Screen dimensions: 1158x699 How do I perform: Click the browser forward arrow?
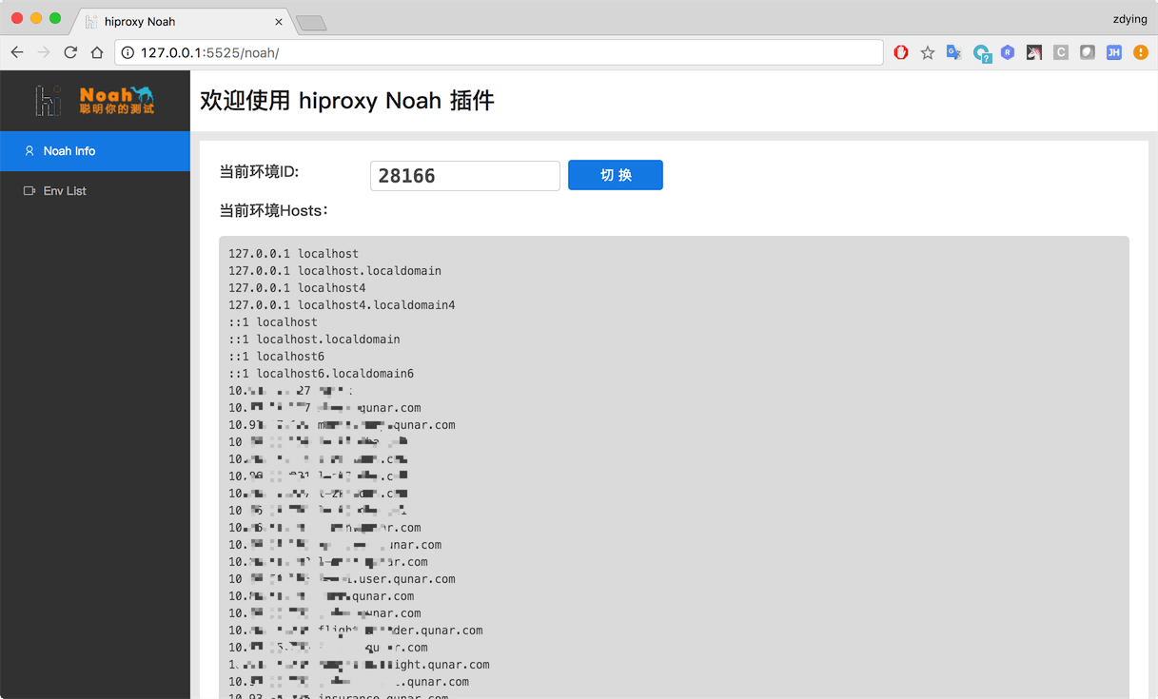44,52
